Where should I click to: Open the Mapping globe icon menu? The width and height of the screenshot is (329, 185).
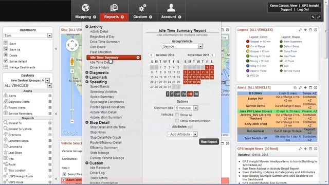[86, 8]
